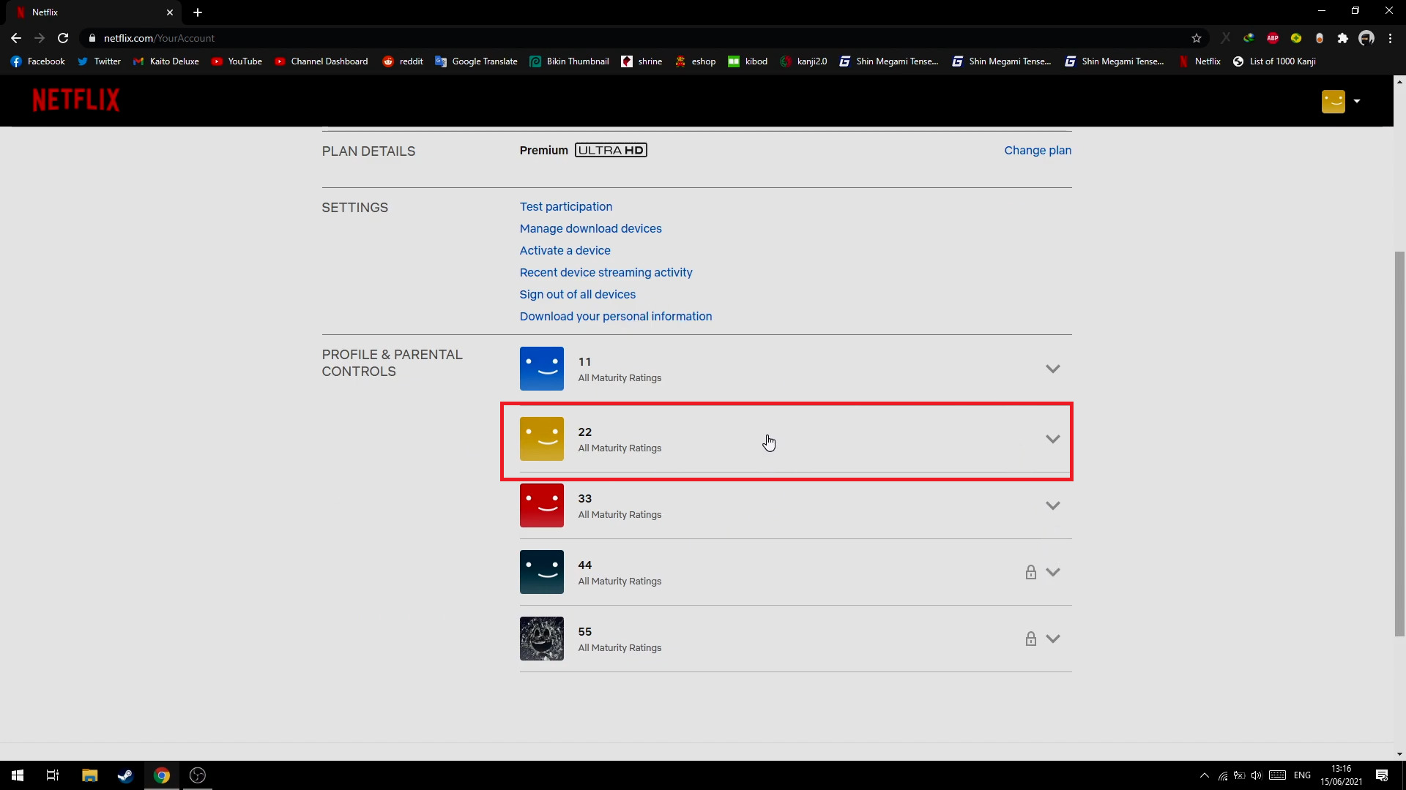The width and height of the screenshot is (1406, 790).
Task: Open Test participation settings
Action: (x=565, y=206)
